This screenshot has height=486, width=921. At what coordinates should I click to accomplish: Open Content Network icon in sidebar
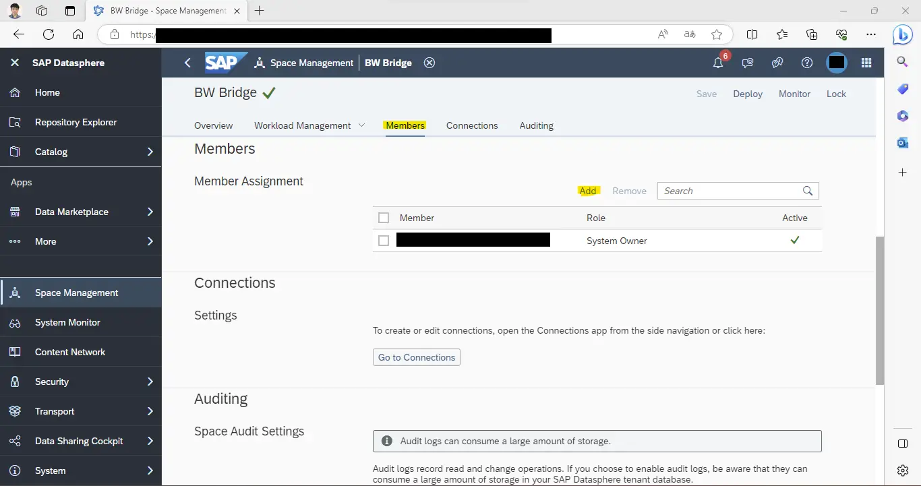[15, 352]
